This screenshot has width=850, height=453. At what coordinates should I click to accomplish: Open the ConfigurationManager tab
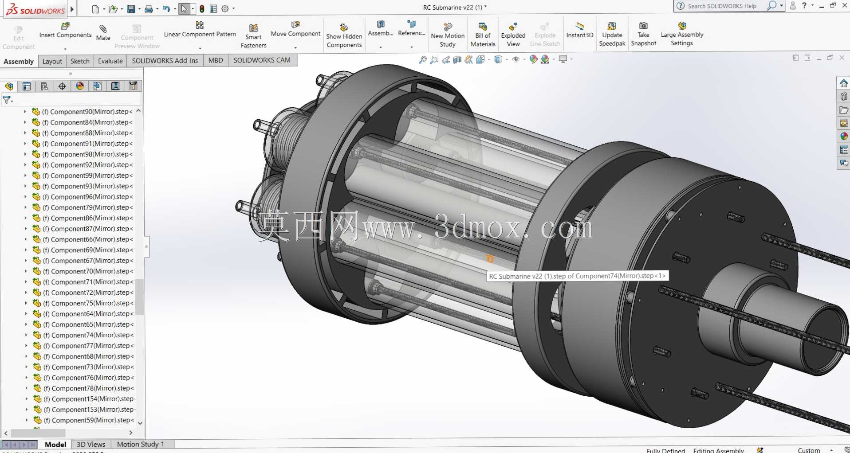point(44,86)
